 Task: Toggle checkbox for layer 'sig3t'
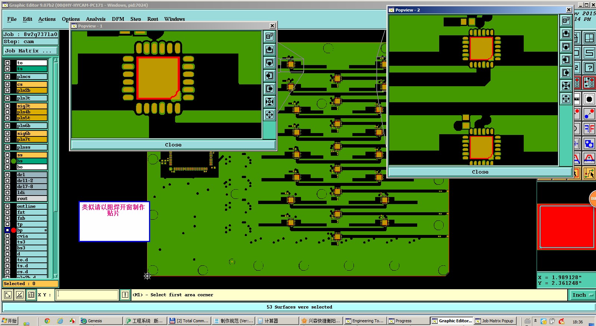click(x=7, y=106)
